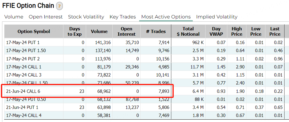Sort by Days to Exp column
The height and width of the screenshot is (122, 289).
click(x=74, y=32)
